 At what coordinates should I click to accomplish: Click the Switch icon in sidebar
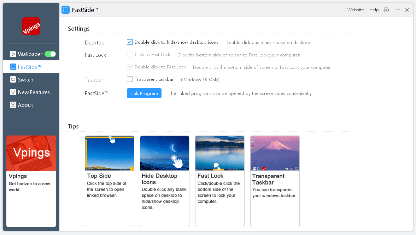point(13,79)
